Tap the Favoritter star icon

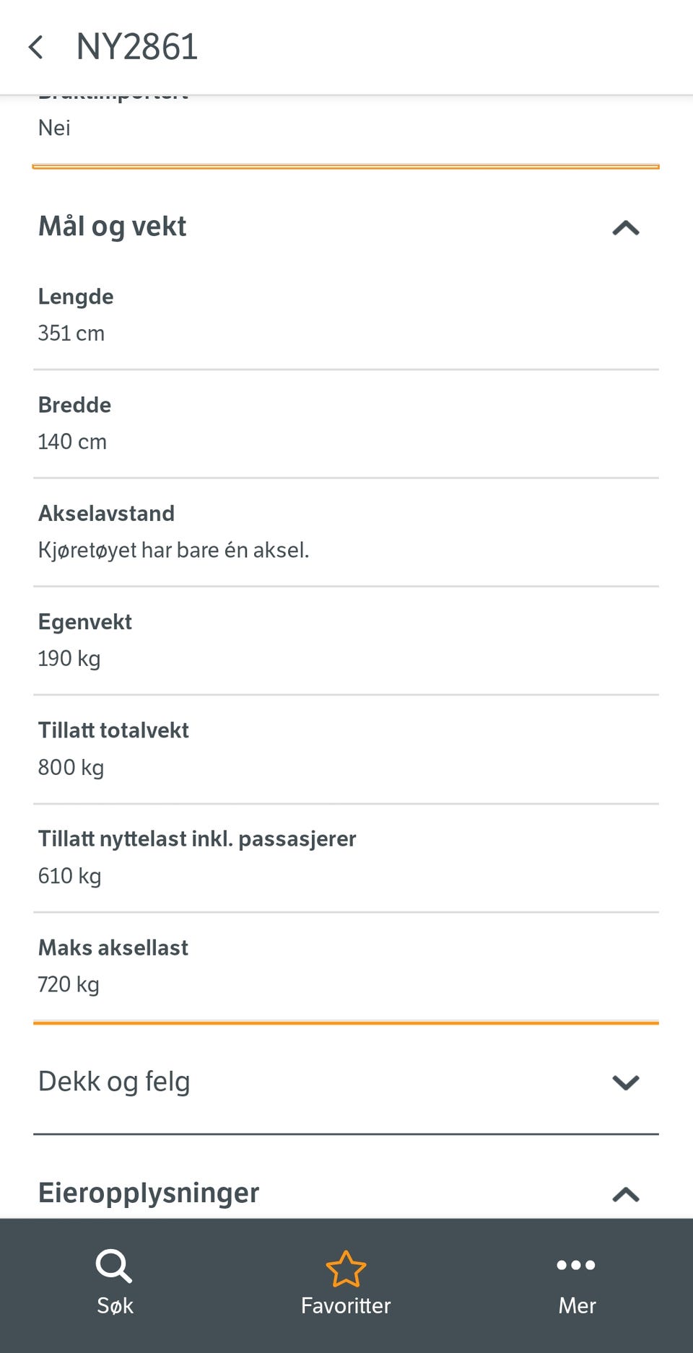point(346,1269)
